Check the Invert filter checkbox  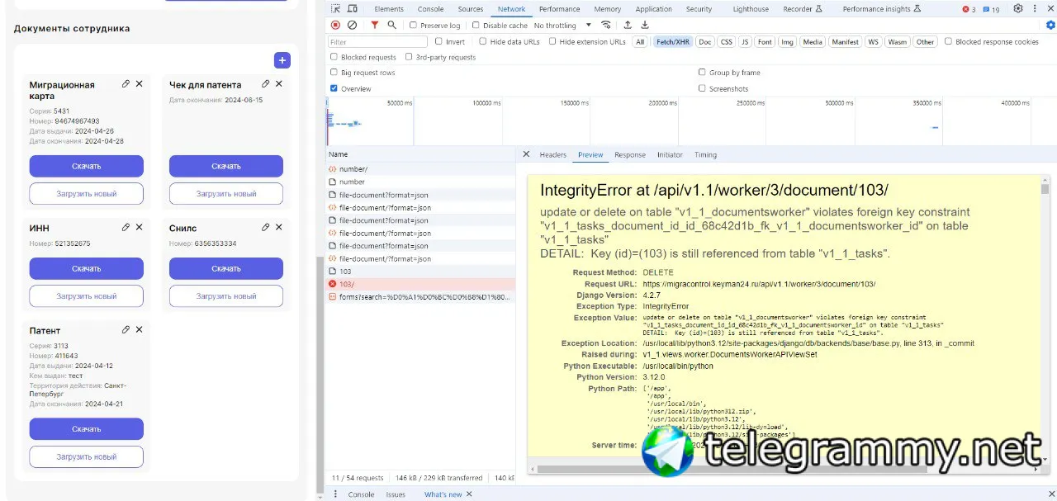click(439, 41)
